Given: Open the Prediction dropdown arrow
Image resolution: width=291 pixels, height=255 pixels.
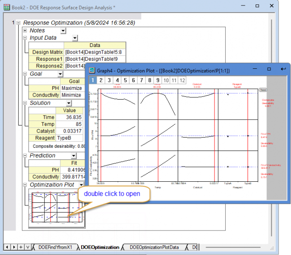Looking at the screenshot, I should click(74, 156).
